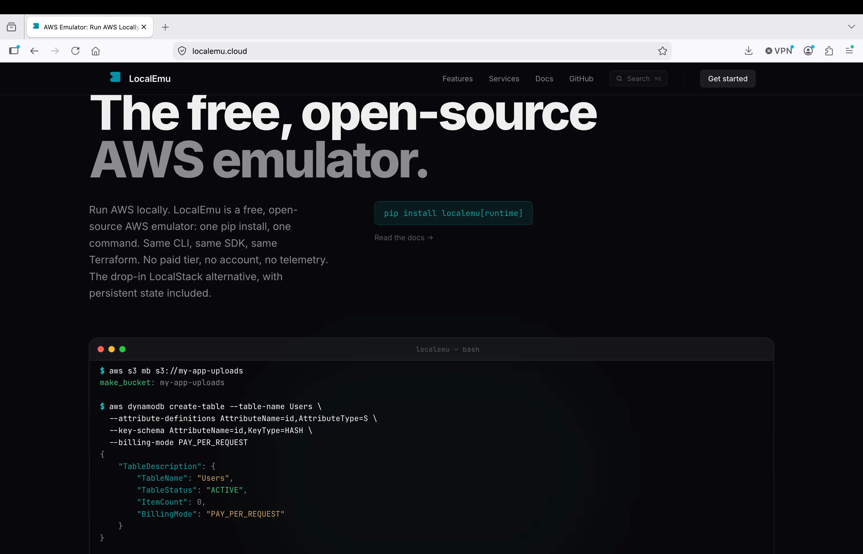The image size is (863, 554).
Task: Click the '--key-schema AttributeName=id,KeyType=HASH' line
Action: [x=211, y=430]
